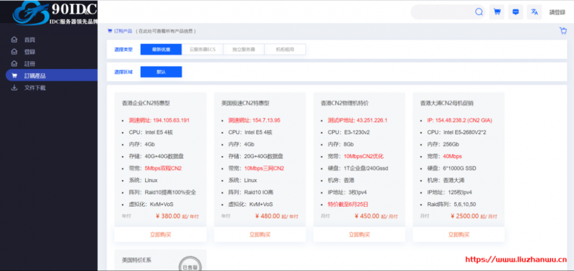Click the search magnifier icon

(x=479, y=12)
